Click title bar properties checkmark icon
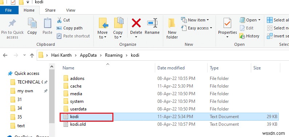 [13, 2]
